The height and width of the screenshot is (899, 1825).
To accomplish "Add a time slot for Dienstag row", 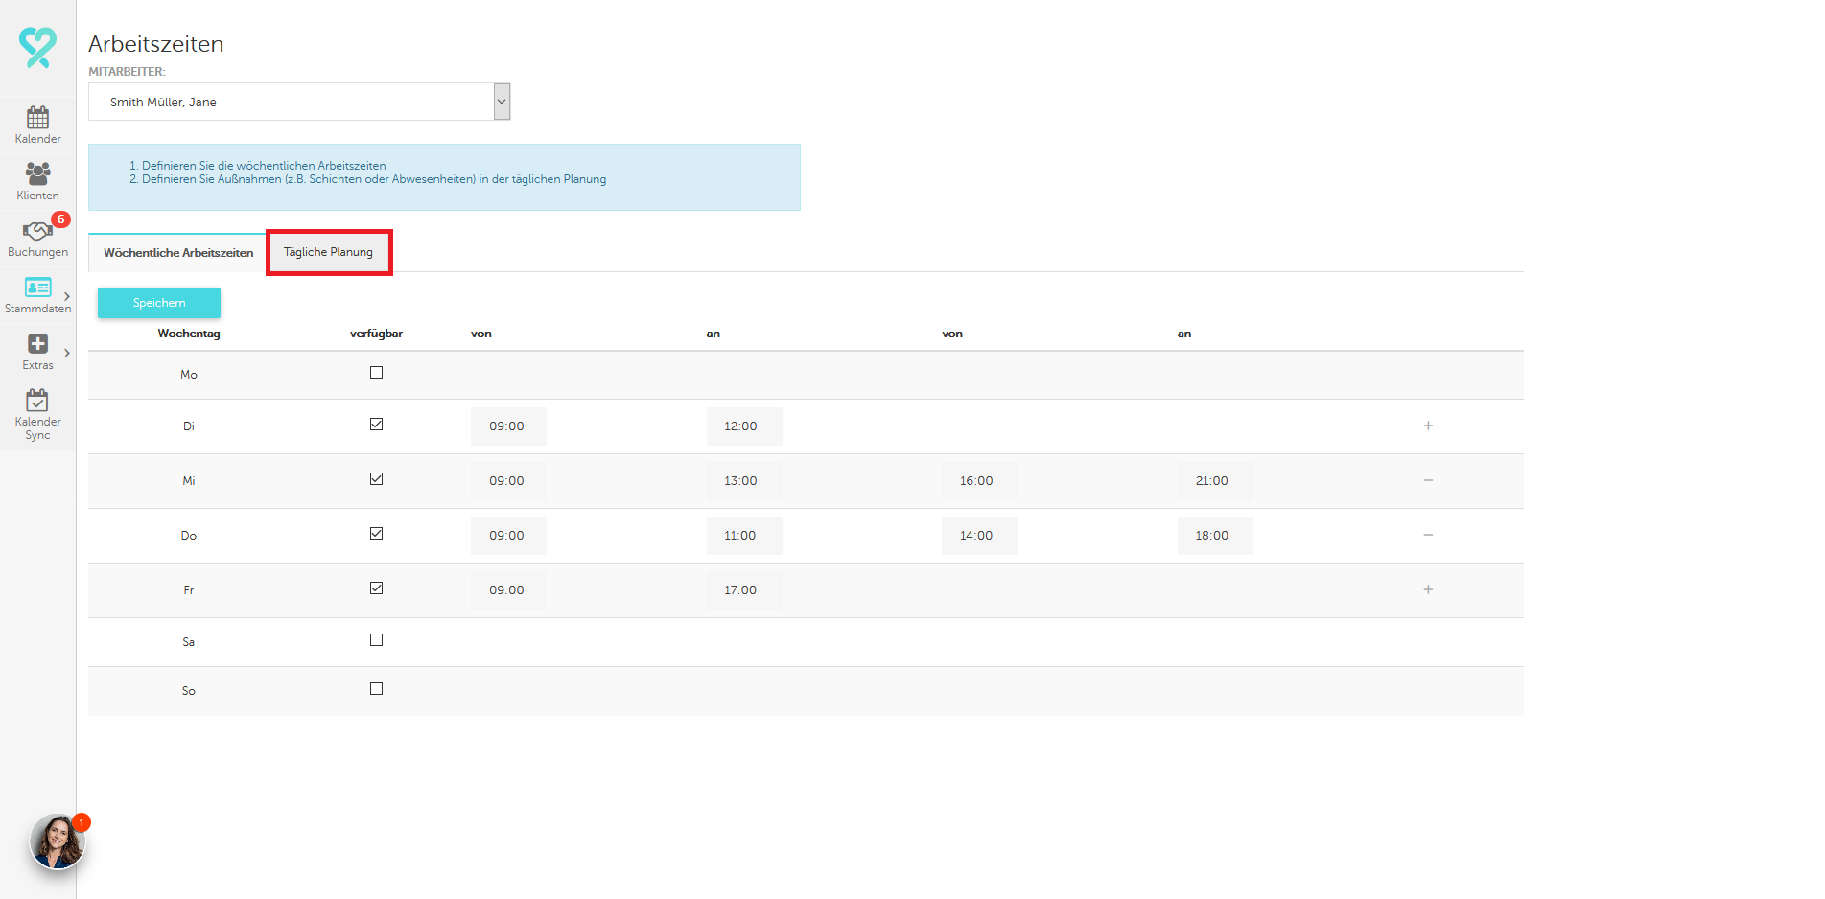I will tap(1428, 426).
